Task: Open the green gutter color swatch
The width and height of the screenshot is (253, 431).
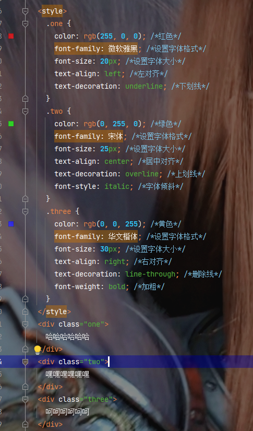Action: coord(11,124)
